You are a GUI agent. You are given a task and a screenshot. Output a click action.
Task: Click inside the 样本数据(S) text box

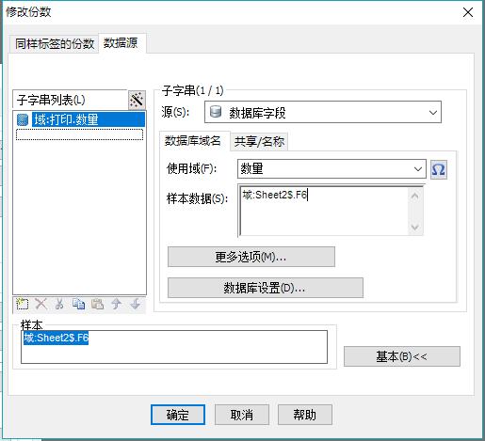pyautogui.click(x=323, y=211)
